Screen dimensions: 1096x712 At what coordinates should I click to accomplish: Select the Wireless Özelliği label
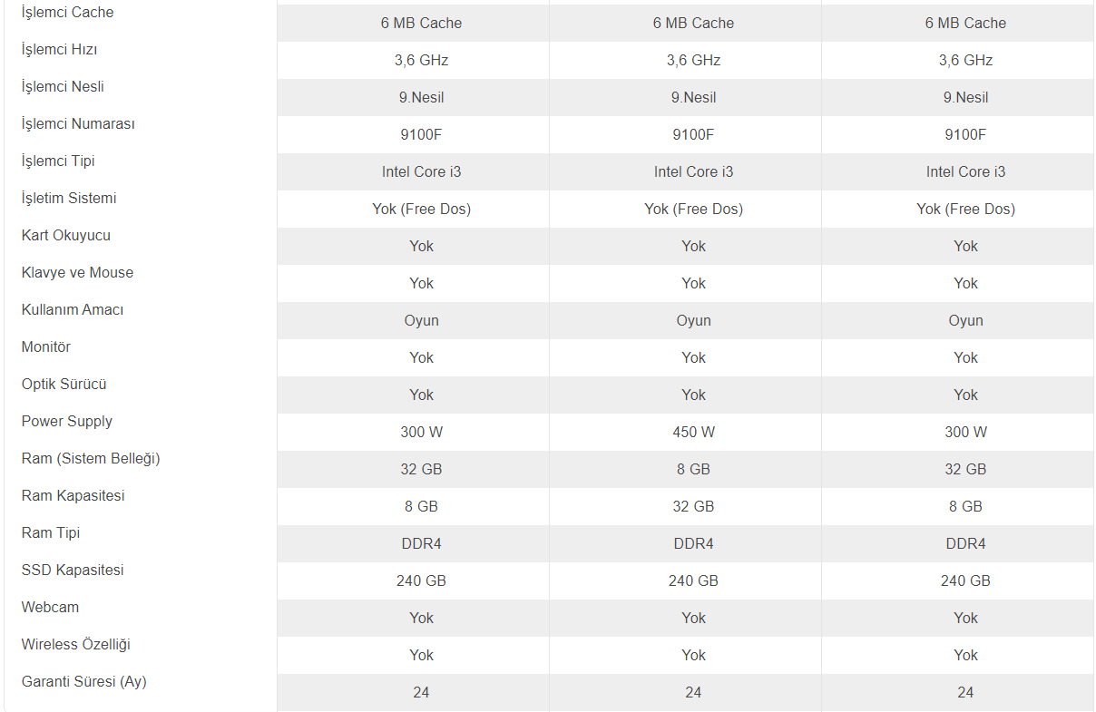coord(76,645)
